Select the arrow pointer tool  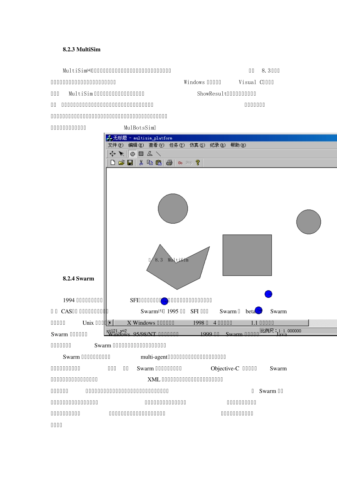(x=121, y=154)
